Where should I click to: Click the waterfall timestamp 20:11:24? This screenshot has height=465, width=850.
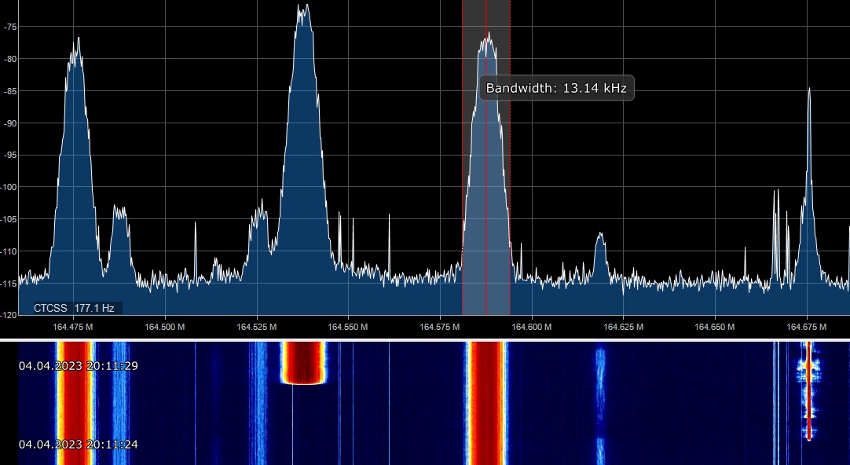tap(78, 445)
